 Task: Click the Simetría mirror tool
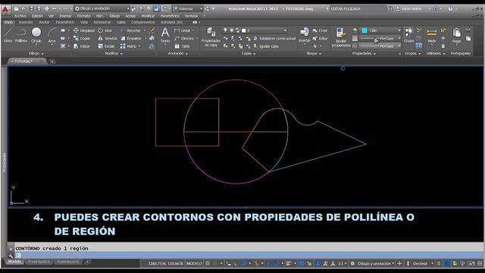(108, 39)
